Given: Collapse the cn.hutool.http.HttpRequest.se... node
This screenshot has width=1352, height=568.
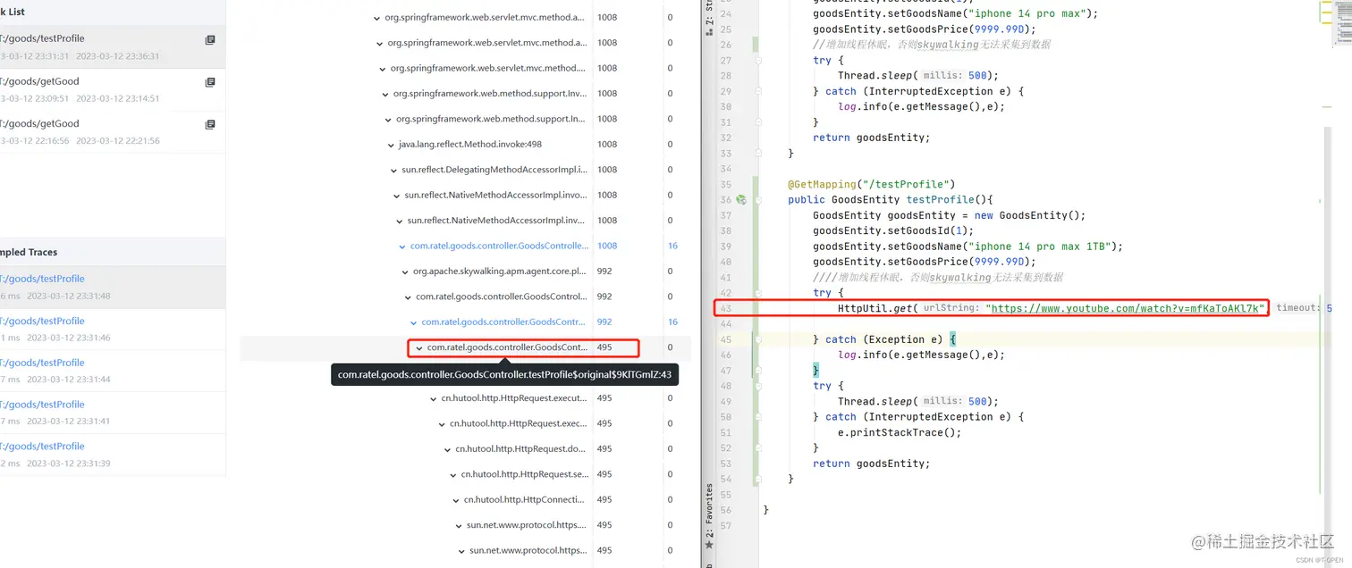Looking at the screenshot, I should click(453, 474).
